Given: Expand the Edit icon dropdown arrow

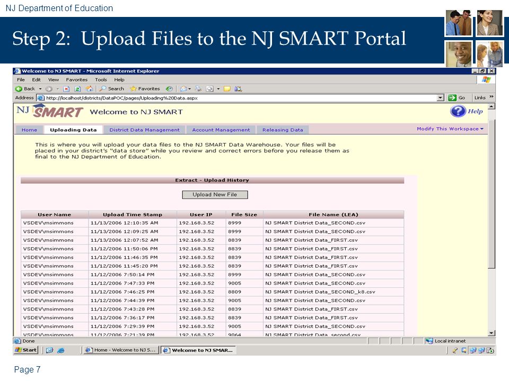Looking at the screenshot, I should [218, 89].
